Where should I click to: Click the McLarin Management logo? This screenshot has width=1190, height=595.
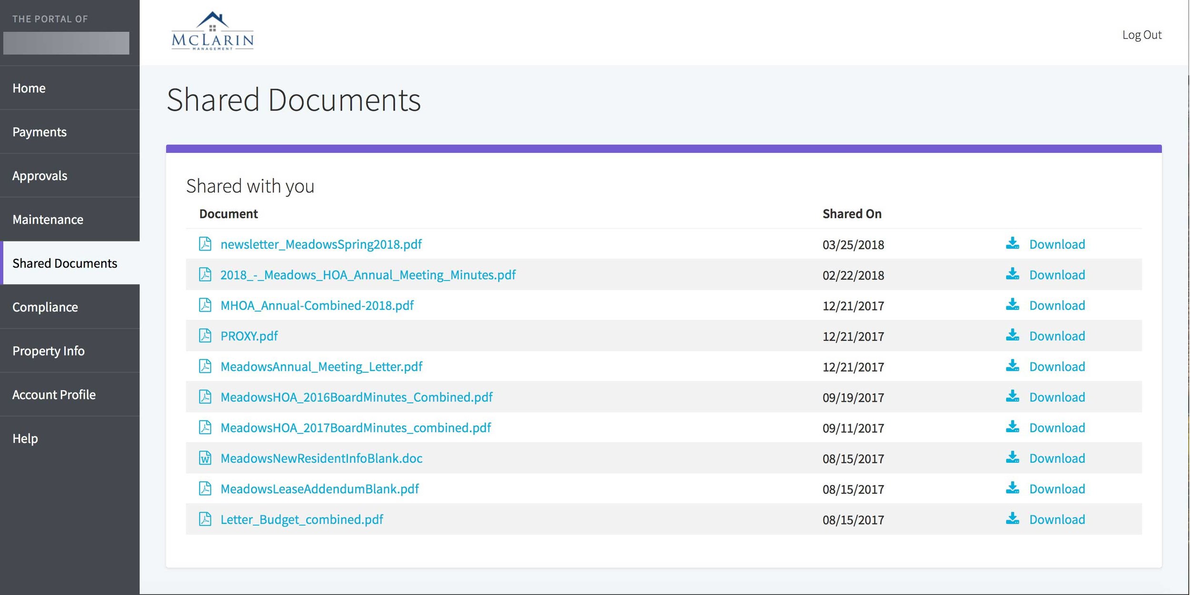[x=212, y=31]
